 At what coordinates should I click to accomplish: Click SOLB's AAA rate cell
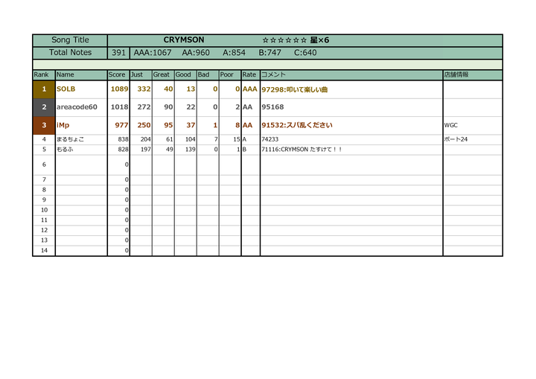coord(250,89)
